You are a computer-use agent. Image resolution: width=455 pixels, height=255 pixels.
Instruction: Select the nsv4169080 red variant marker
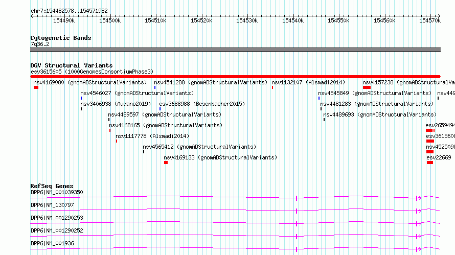[x=36, y=87]
